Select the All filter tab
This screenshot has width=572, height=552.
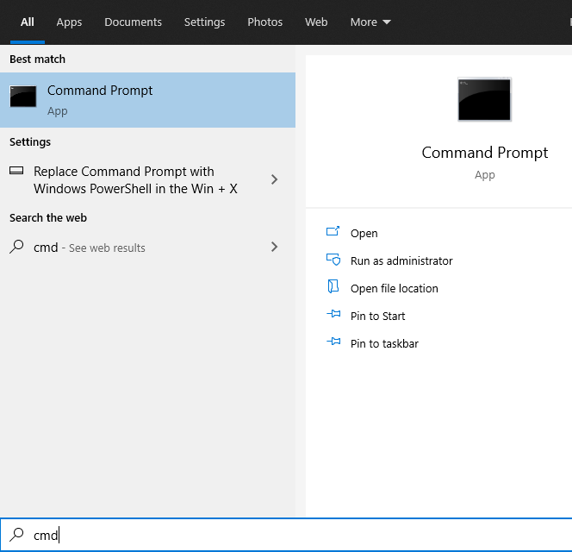pos(28,22)
